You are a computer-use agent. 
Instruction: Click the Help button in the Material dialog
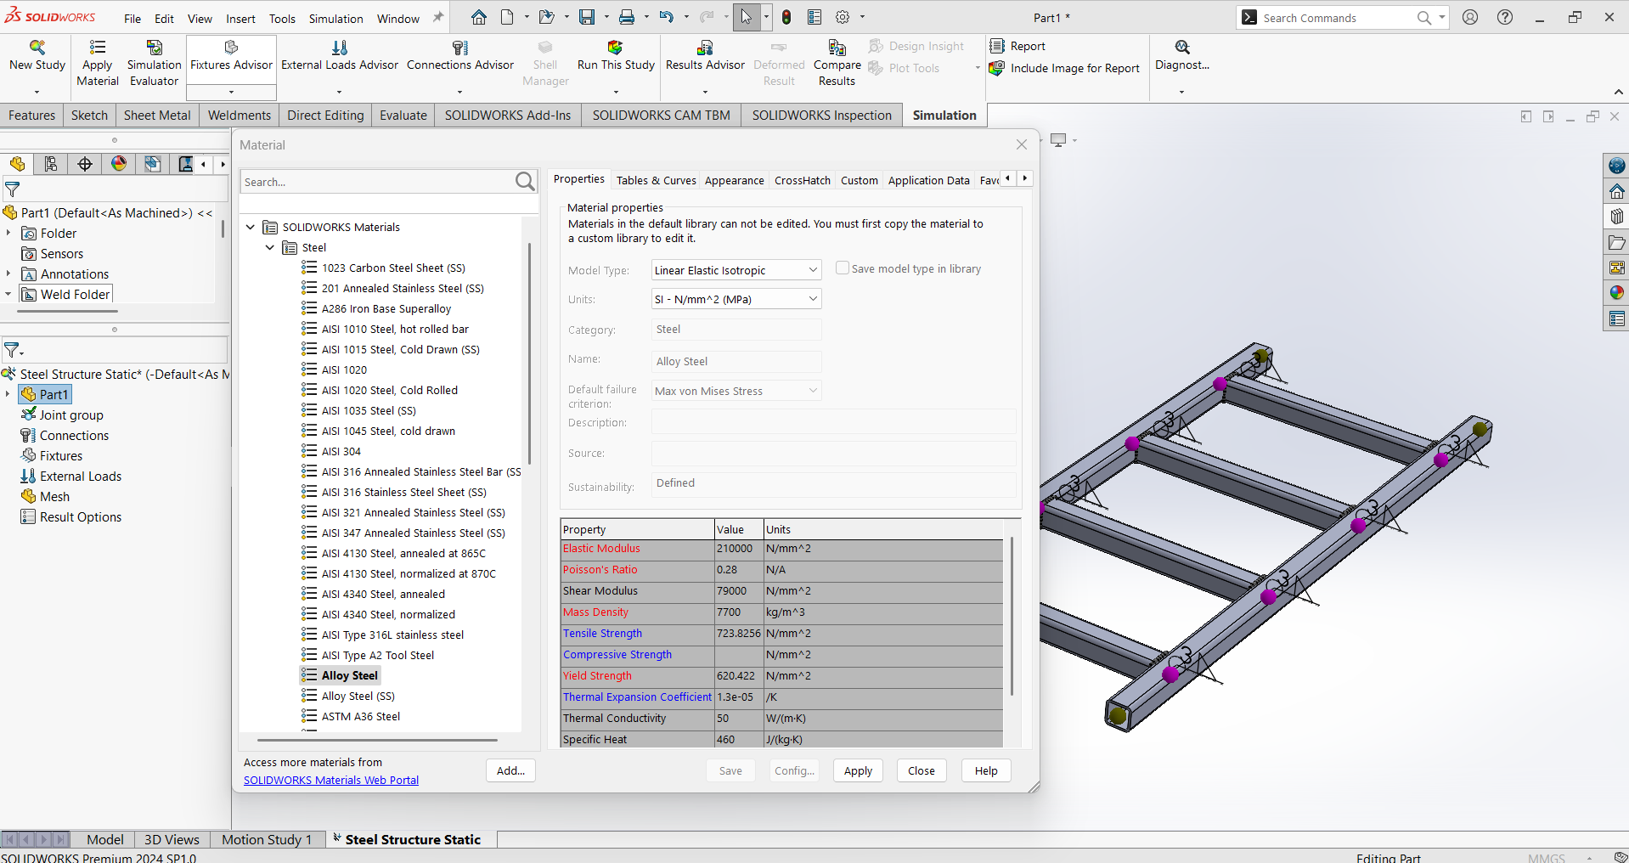click(986, 770)
